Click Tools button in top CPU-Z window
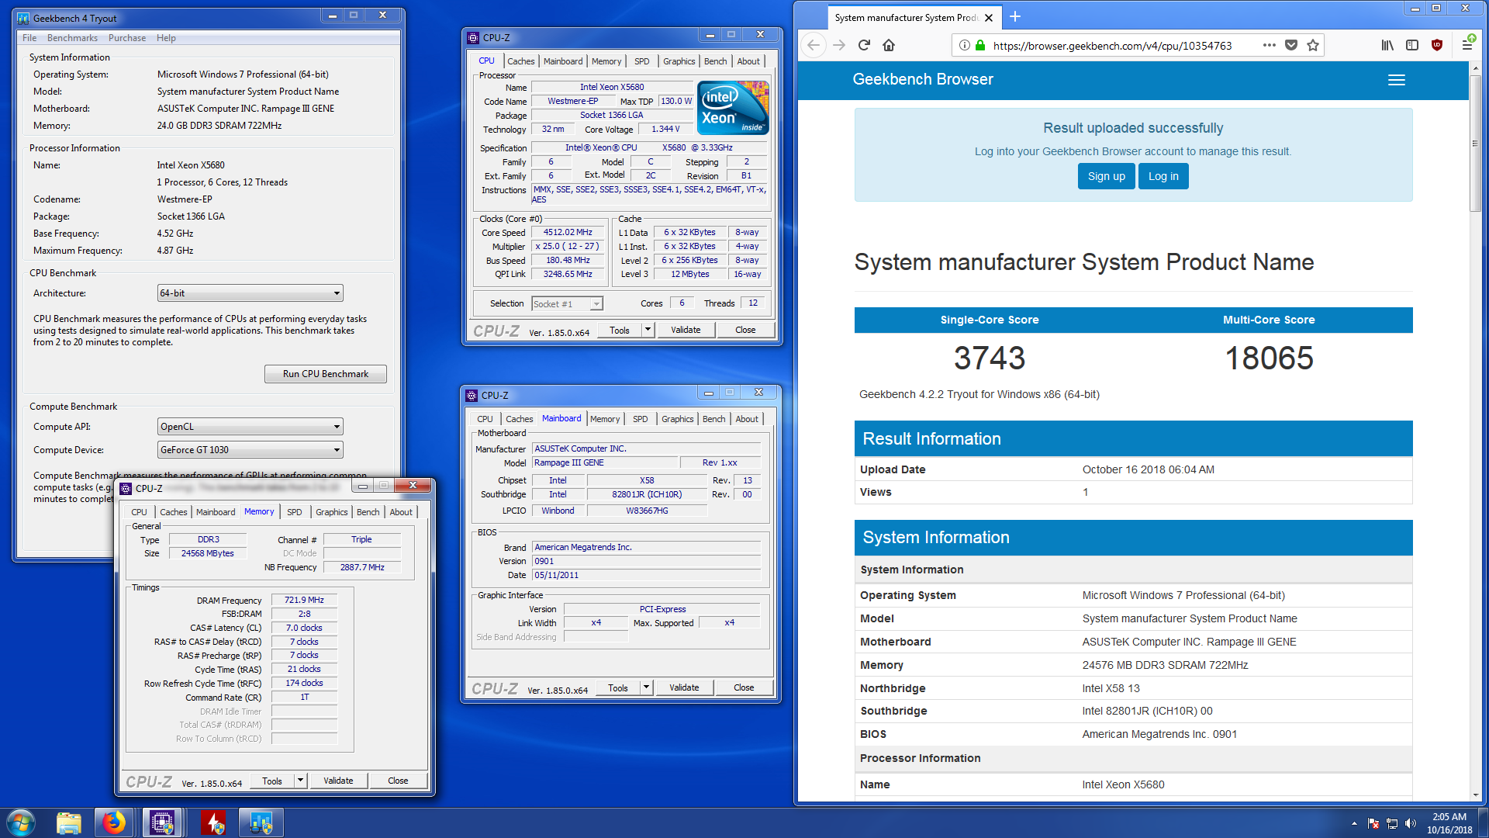This screenshot has width=1489, height=838. point(620,330)
